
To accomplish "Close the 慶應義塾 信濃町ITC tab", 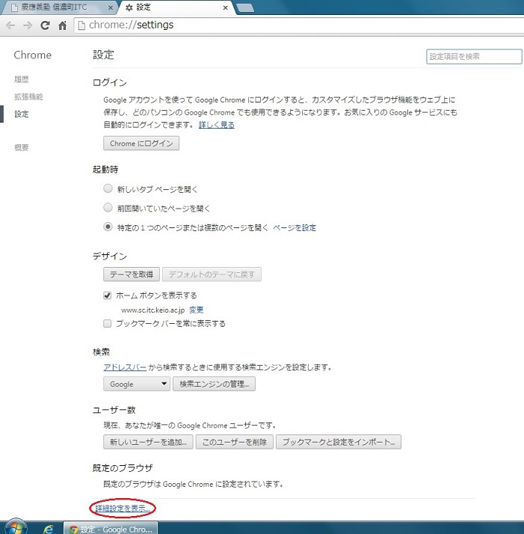I will tap(111, 7).
